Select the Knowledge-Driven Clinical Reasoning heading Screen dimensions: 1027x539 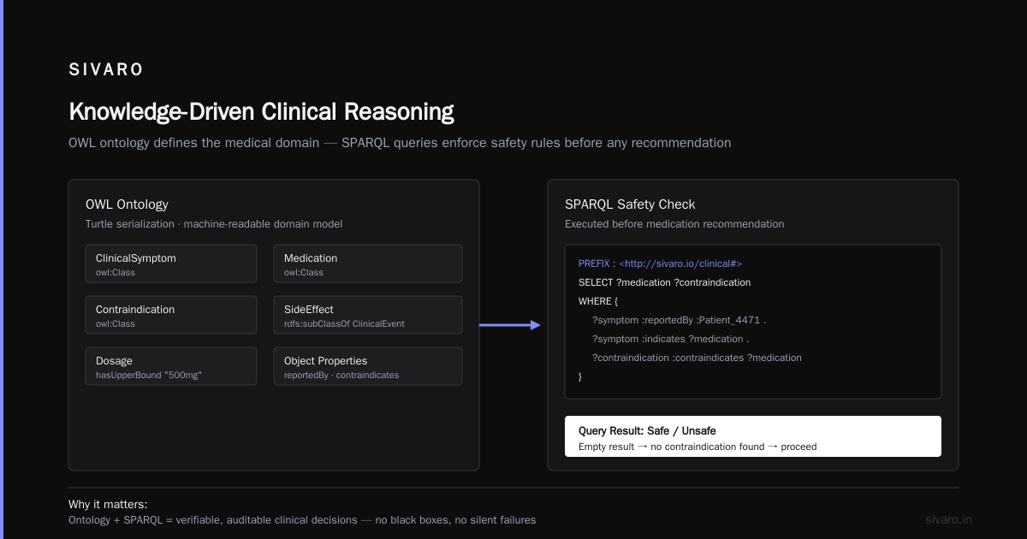pyautogui.click(x=261, y=112)
